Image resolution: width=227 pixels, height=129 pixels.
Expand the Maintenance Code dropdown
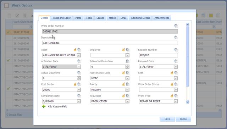(127, 78)
